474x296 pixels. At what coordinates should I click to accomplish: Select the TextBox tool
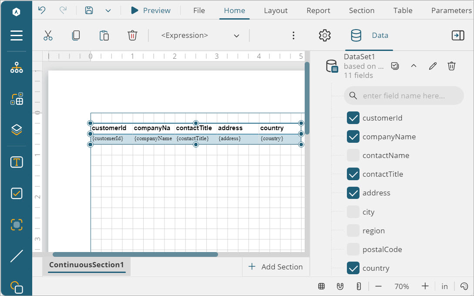pyautogui.click(x=17, y=162)
